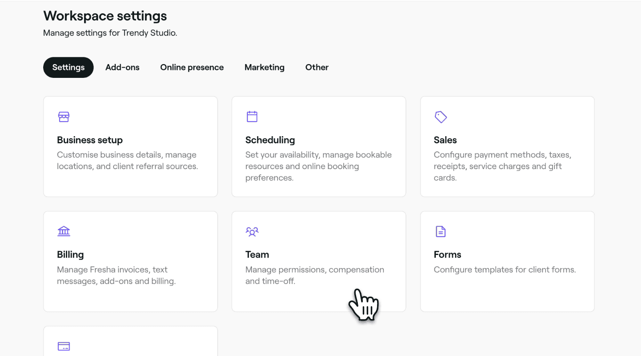Click the Sales card description text

click(x=503, y=166)
